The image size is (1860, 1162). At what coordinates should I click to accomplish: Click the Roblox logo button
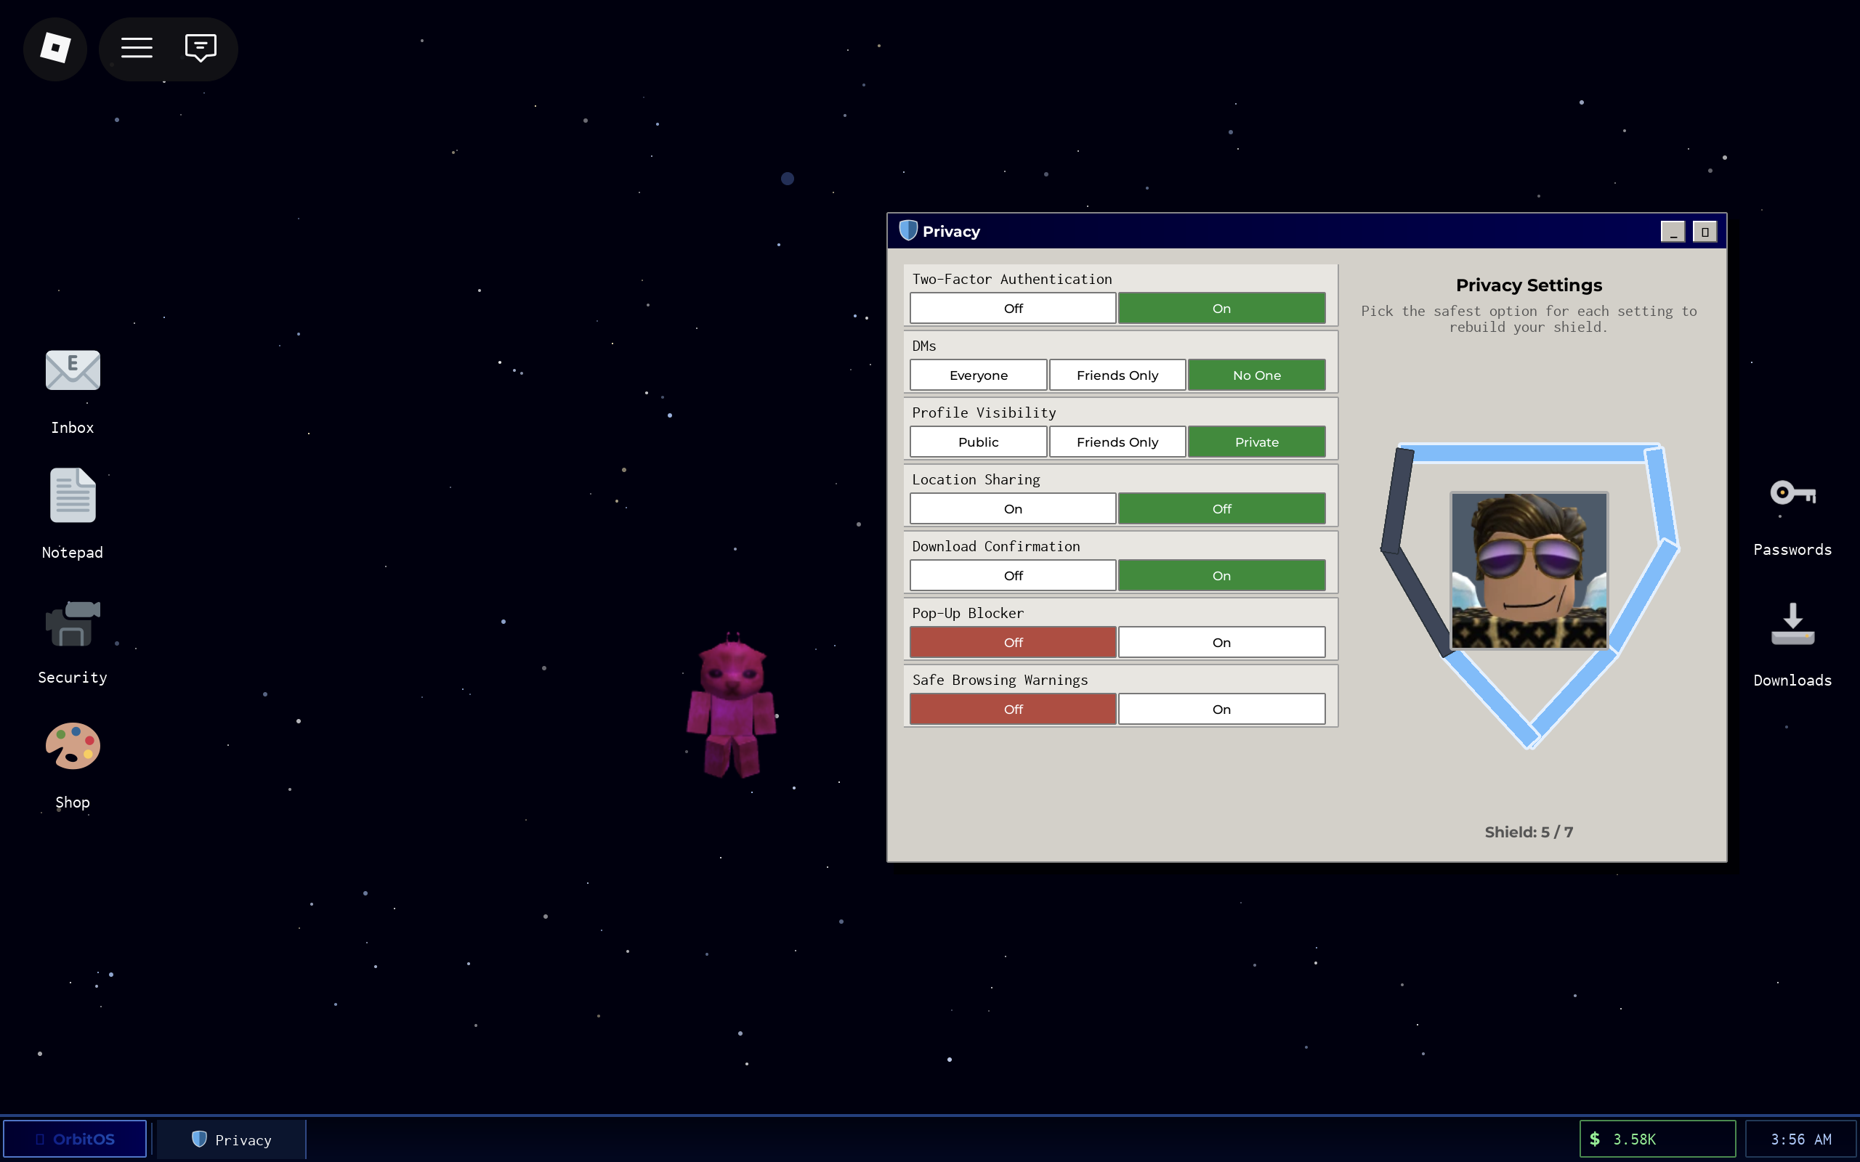[x=55, y=49]
